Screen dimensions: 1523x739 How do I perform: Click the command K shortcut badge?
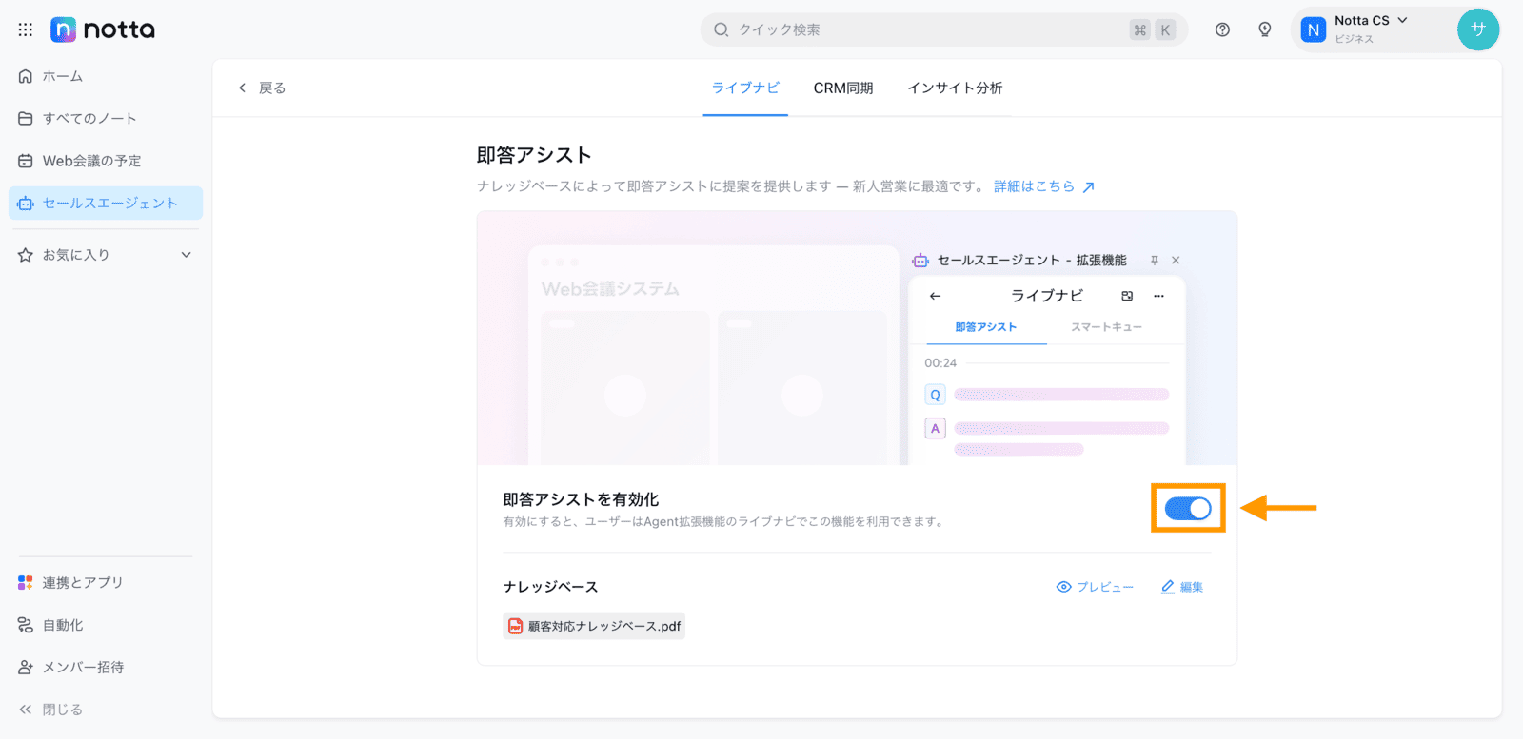point(1153,29)
